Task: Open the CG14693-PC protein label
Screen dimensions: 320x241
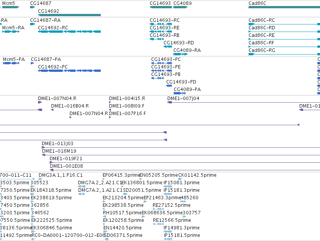Action: click(166, 59)
